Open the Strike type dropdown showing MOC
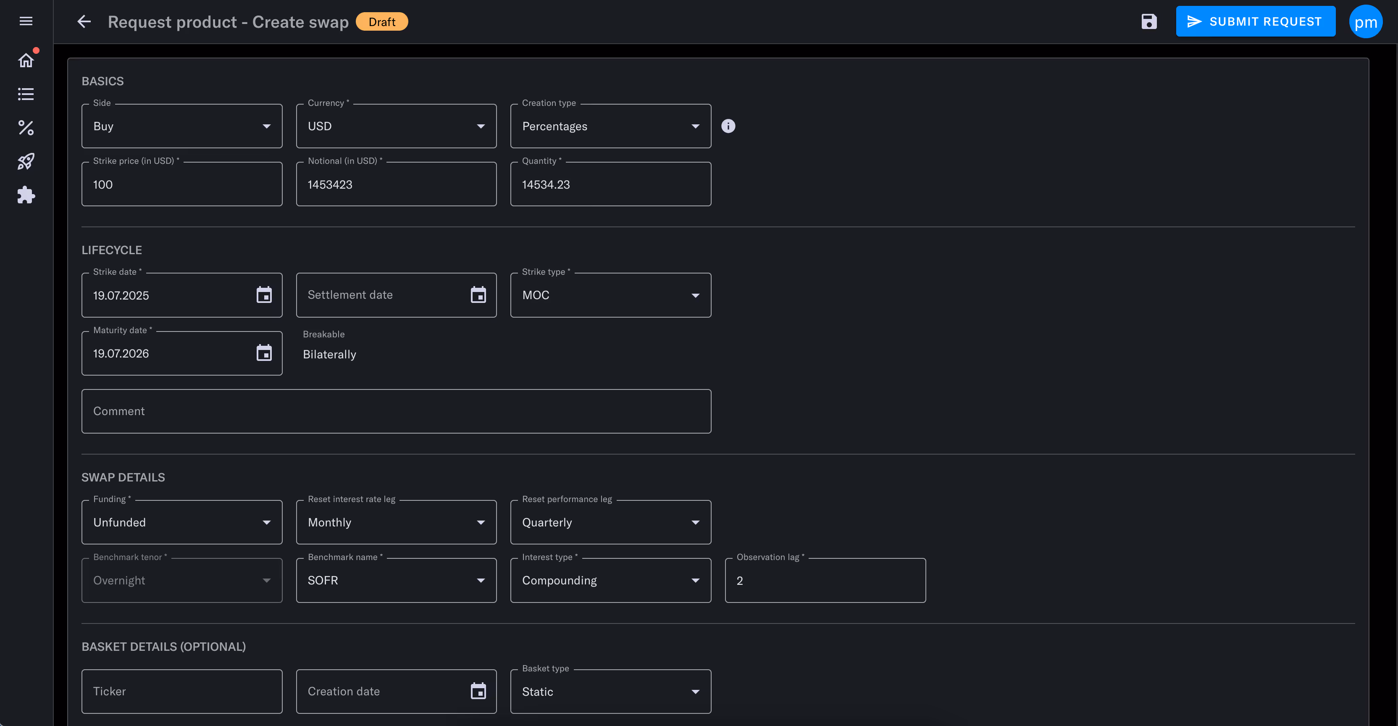 [x=610, y=295]
